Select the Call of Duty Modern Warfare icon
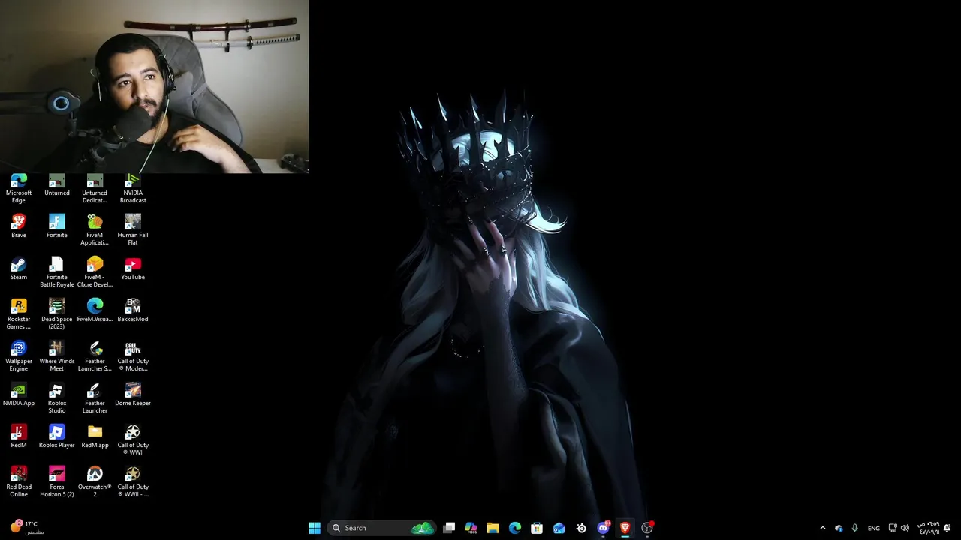The height and width of the screenshot is (540, 961). pyautogui.click(x=133, y=356)
